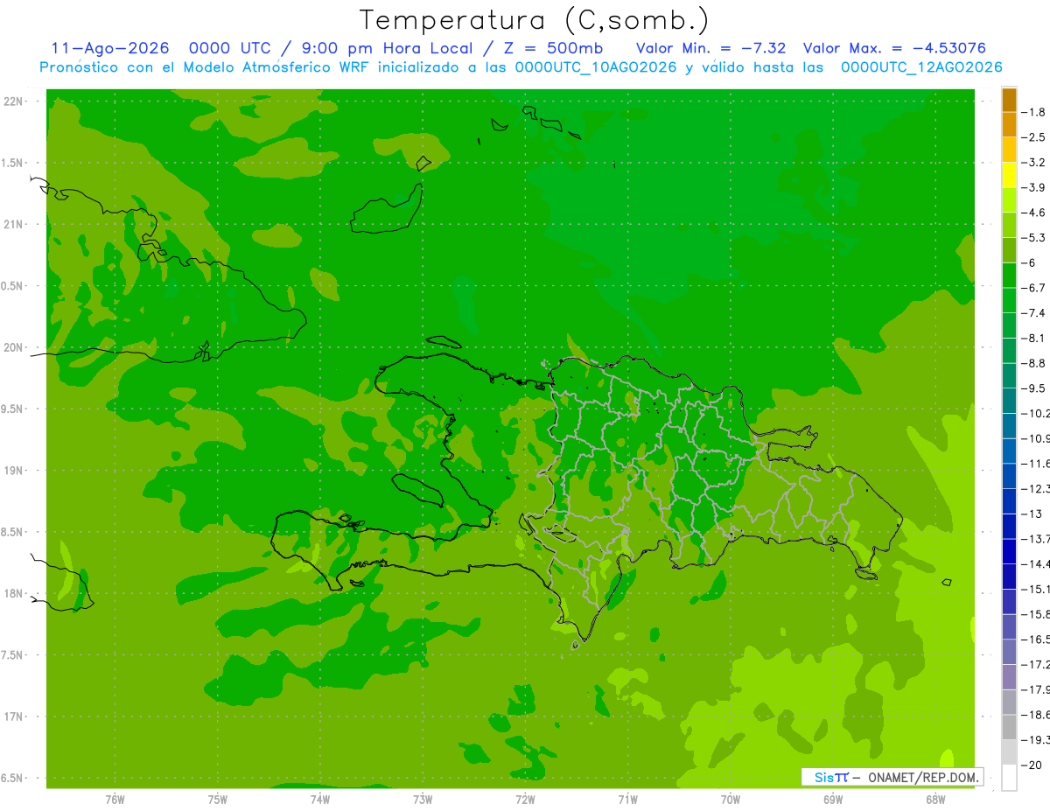Click the -9.5 colorbar label
This screenshot has height=811, width=1050.
click(1034, 388)
